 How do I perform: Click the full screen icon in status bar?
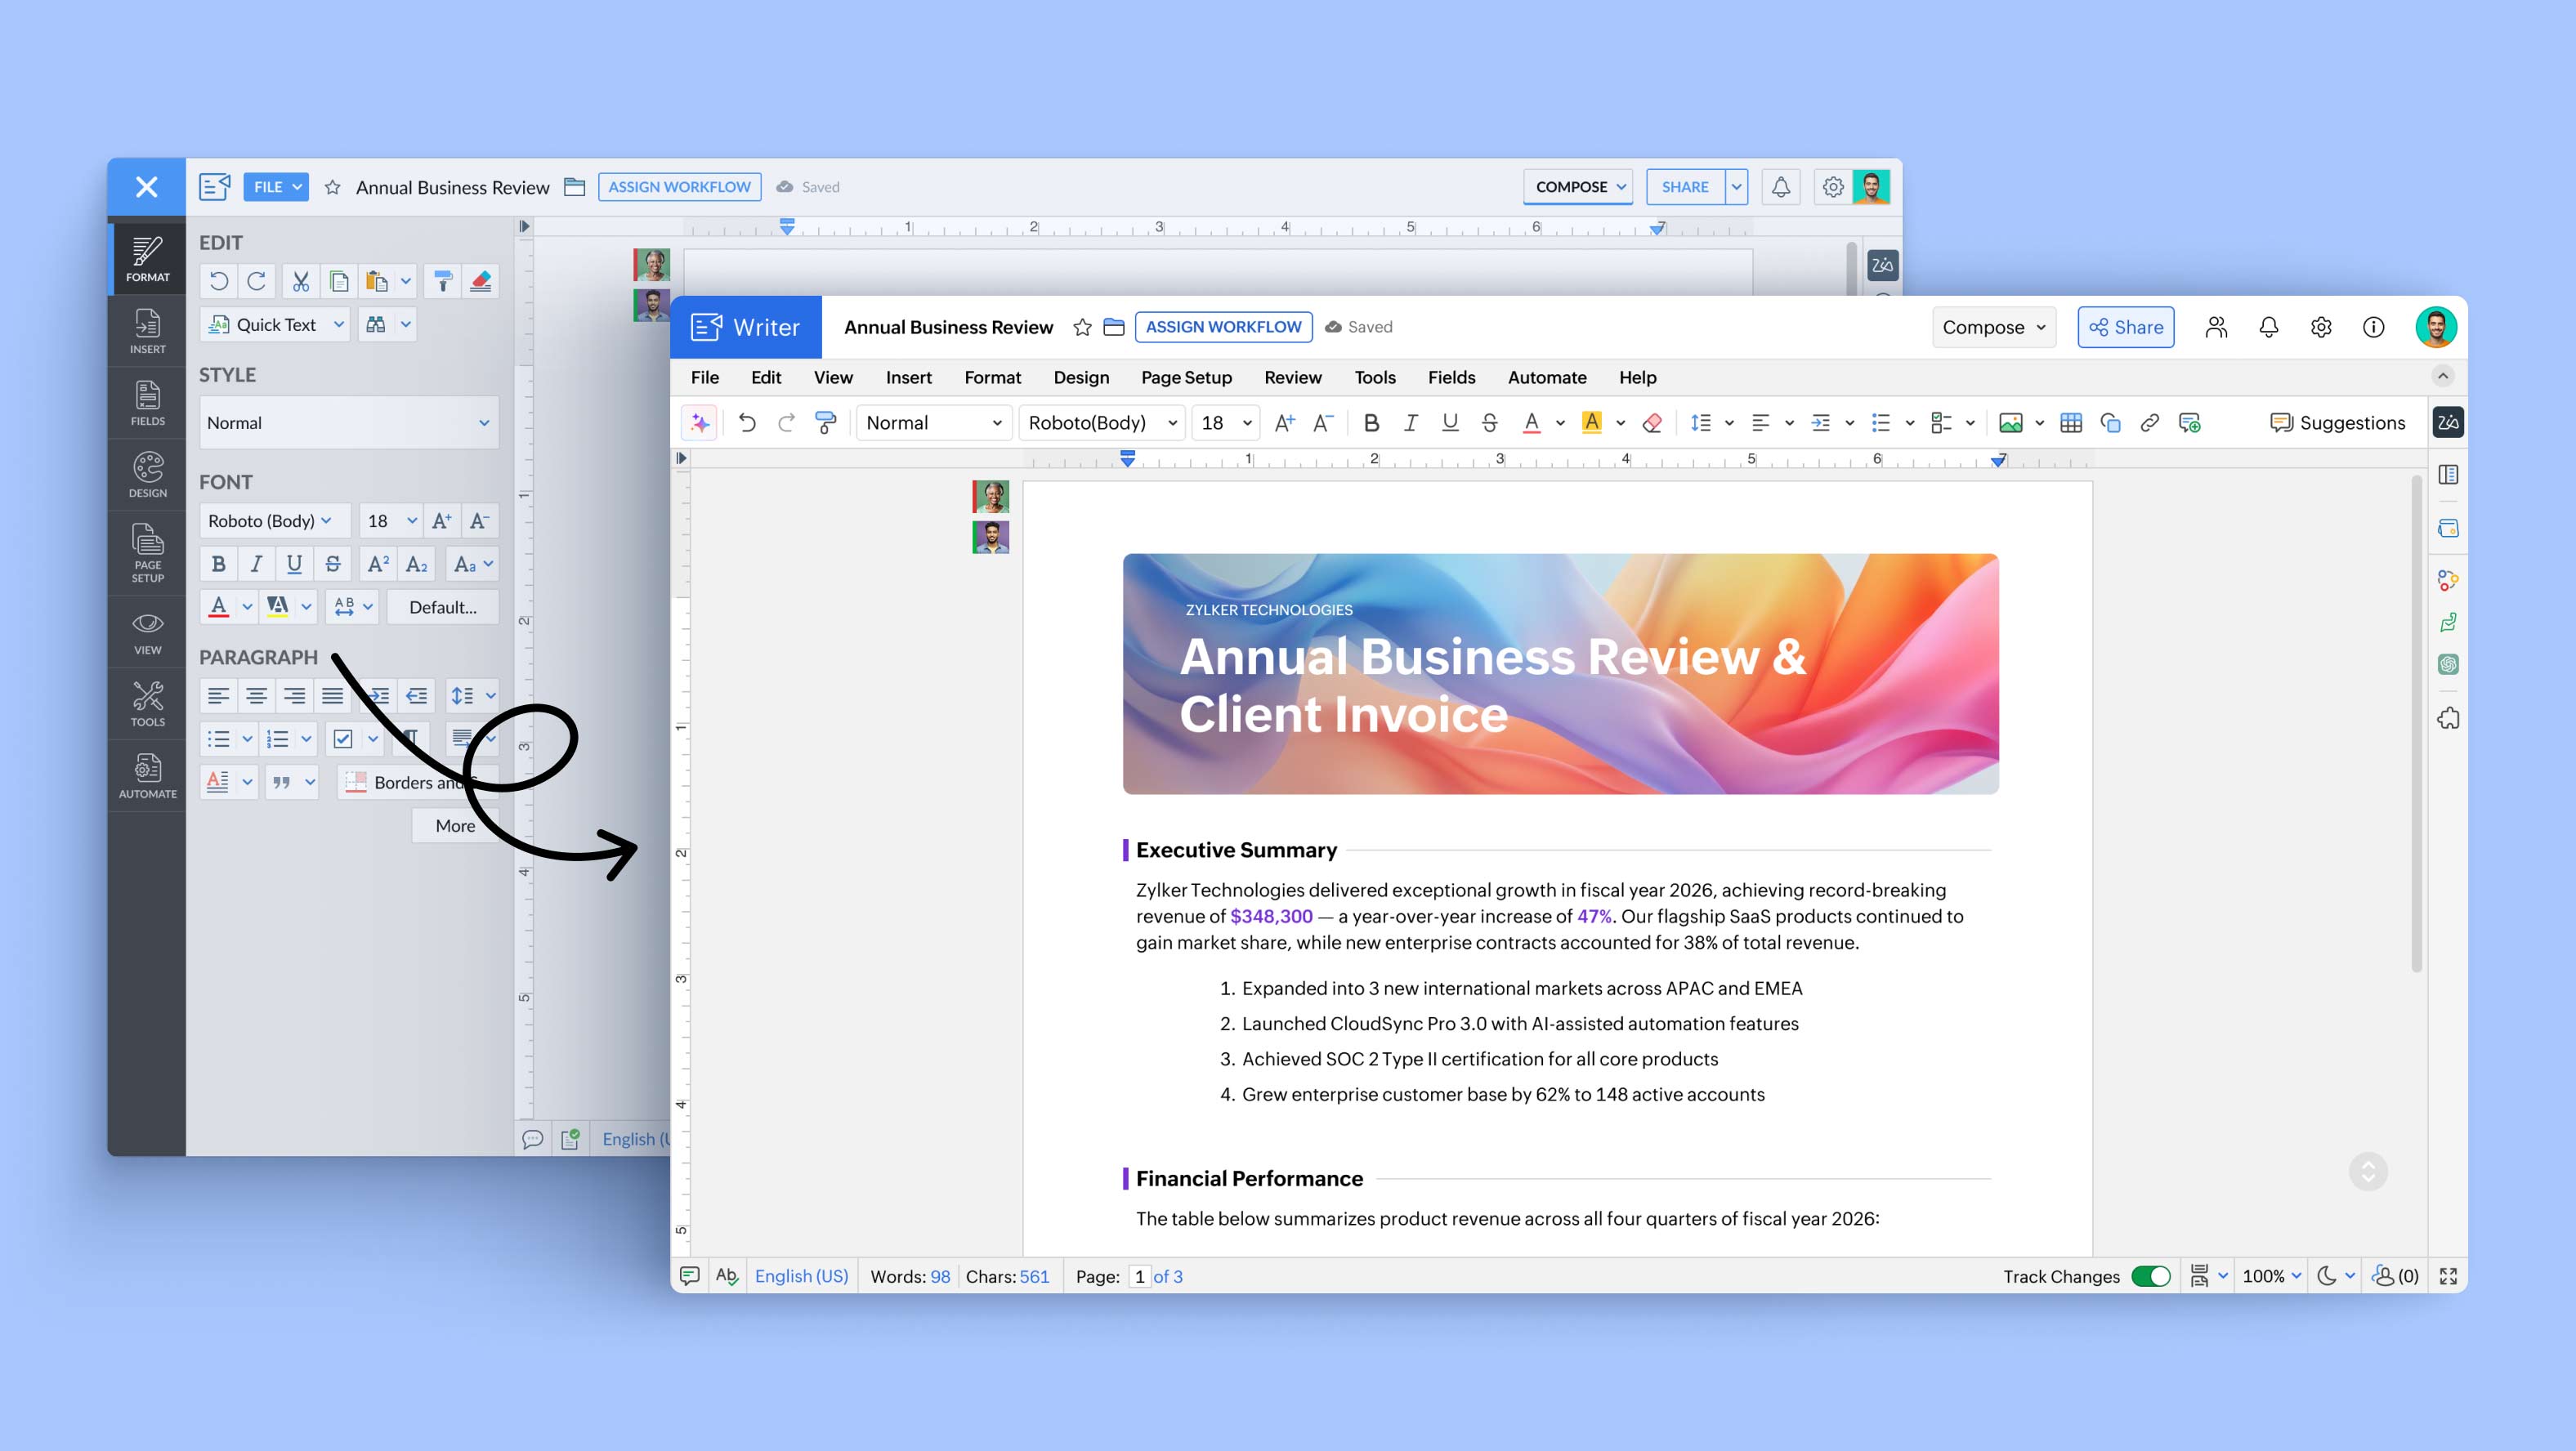click(x=2447, y=1276)
